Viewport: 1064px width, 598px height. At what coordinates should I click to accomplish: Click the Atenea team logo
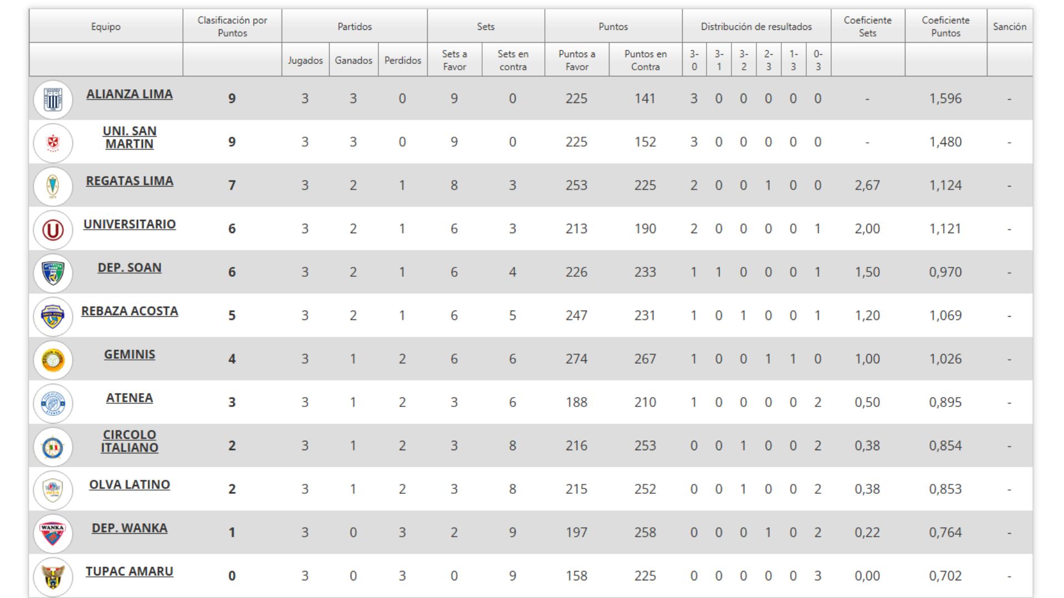[x=53, y=403]
